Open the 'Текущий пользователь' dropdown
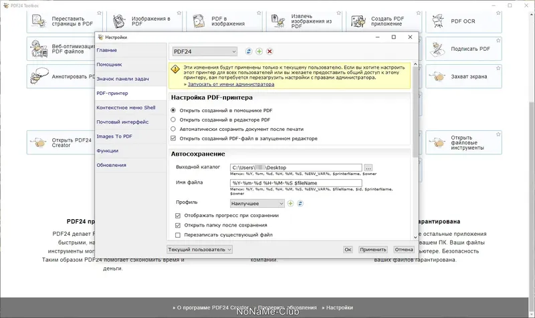 click(x=199, y=249)
